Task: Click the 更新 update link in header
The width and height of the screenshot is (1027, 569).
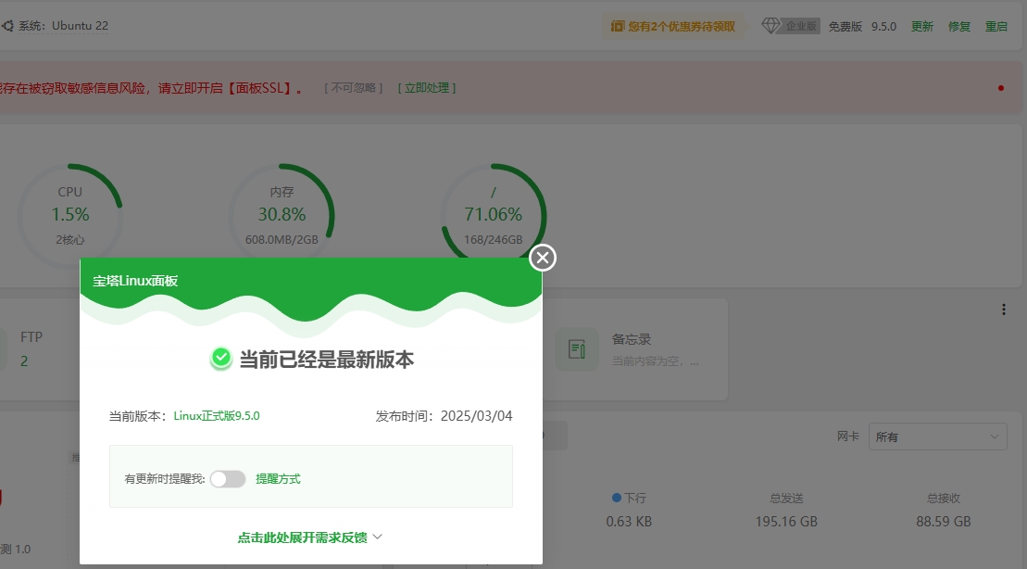Action: 922,26
